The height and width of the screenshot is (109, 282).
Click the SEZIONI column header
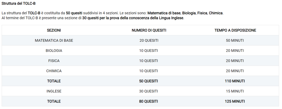(54, 30)
